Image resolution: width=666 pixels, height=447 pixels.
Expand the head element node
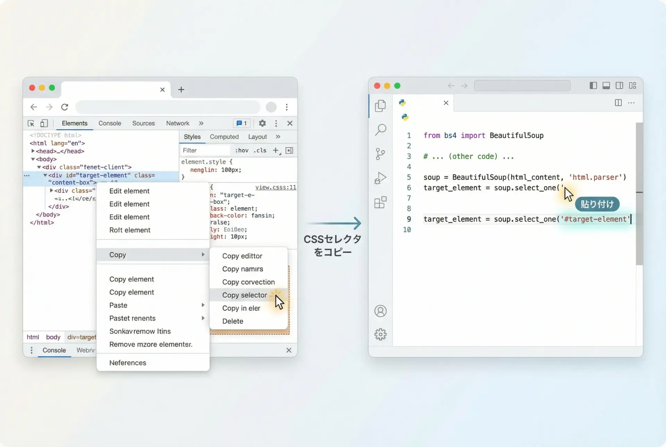(x=33, y=151)
